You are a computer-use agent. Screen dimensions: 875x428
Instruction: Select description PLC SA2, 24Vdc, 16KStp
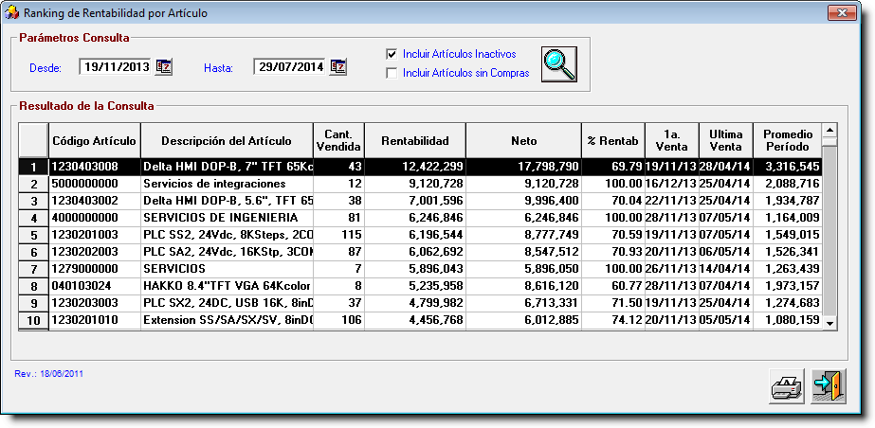(x=227, y=252)
